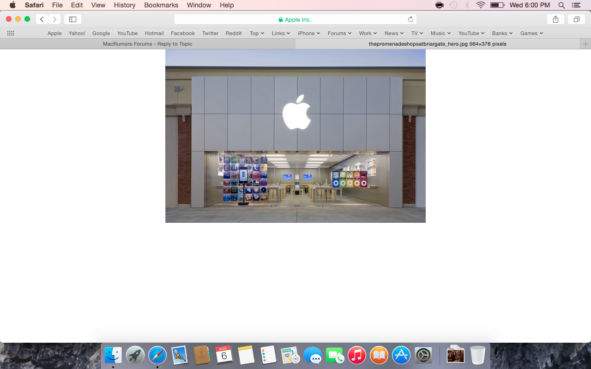591x369 pixels.
Task: Expand the Links favorites folder
Action: (x=281, y=33)
